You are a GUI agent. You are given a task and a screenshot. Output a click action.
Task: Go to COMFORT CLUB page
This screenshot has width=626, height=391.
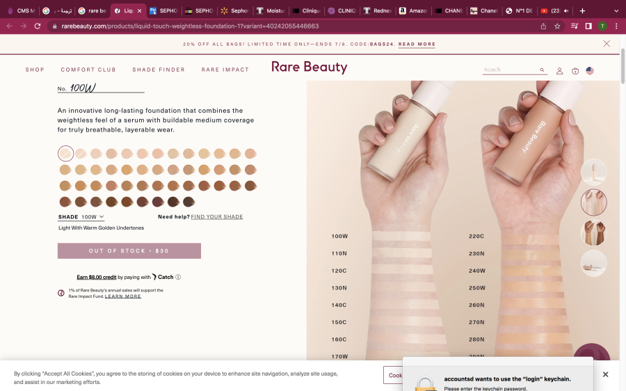click(88, 70)
